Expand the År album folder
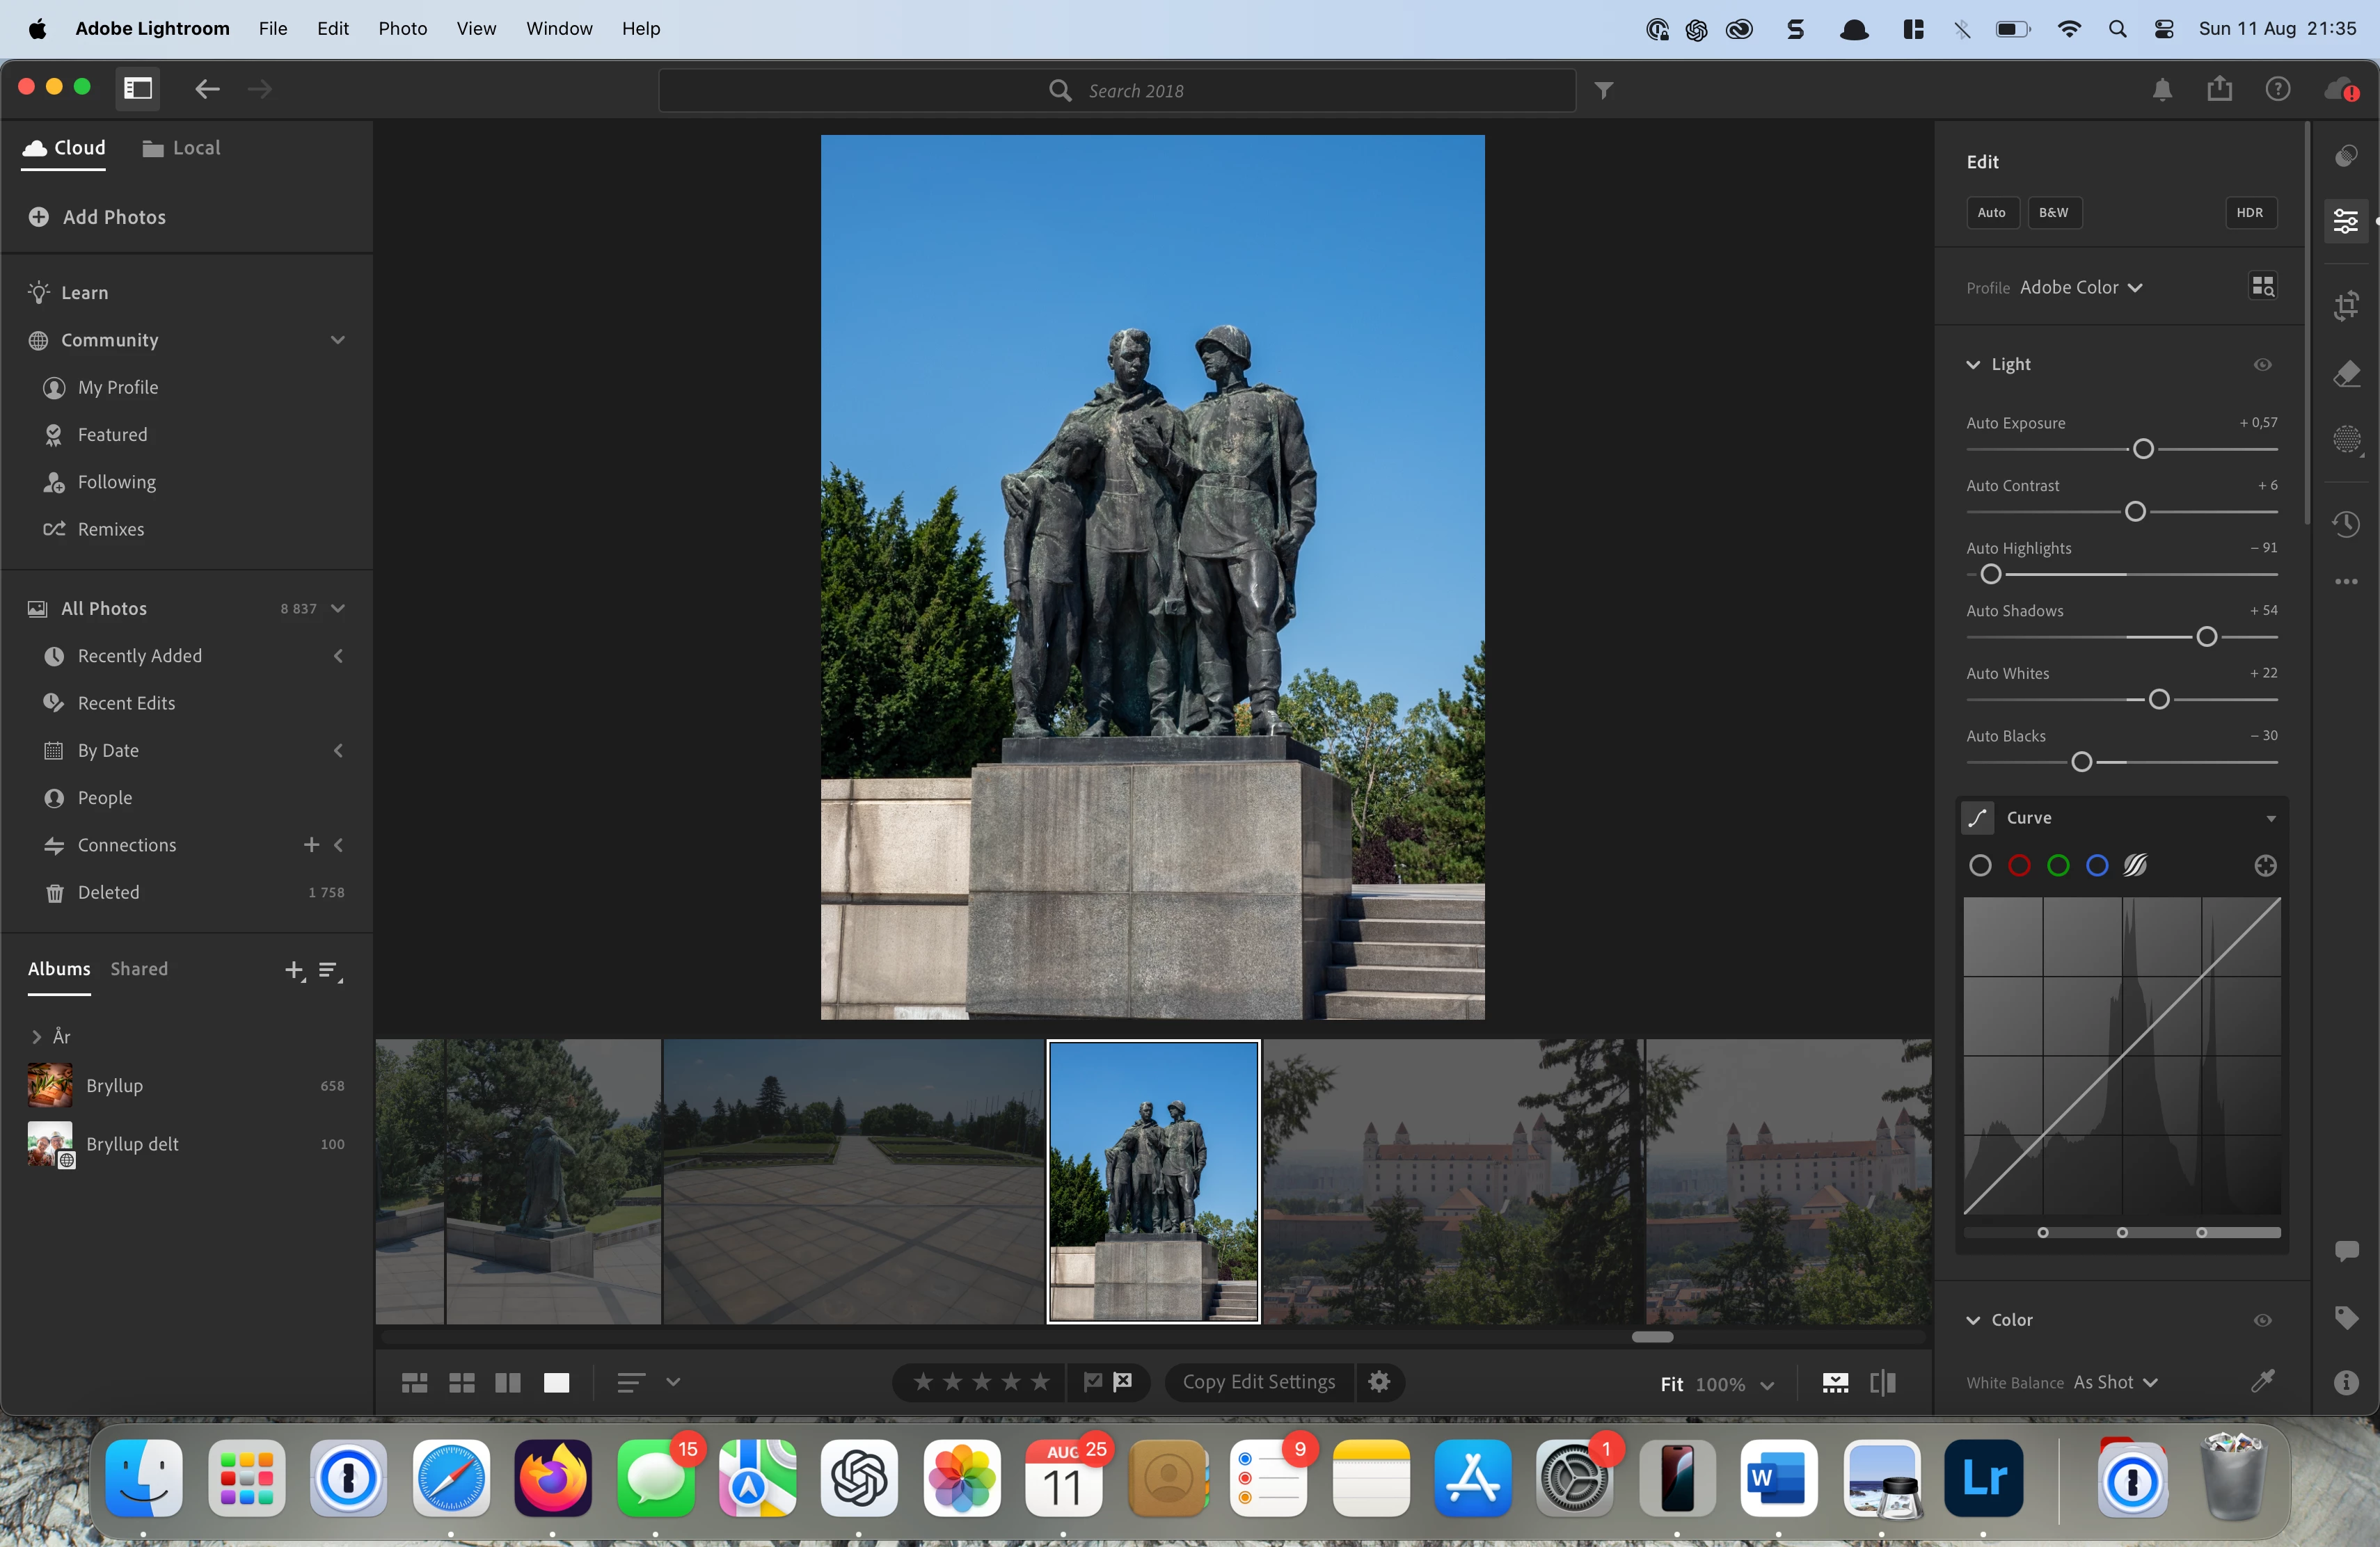The height and width of the screenshot is (1547, 2380). (37, 1036)
